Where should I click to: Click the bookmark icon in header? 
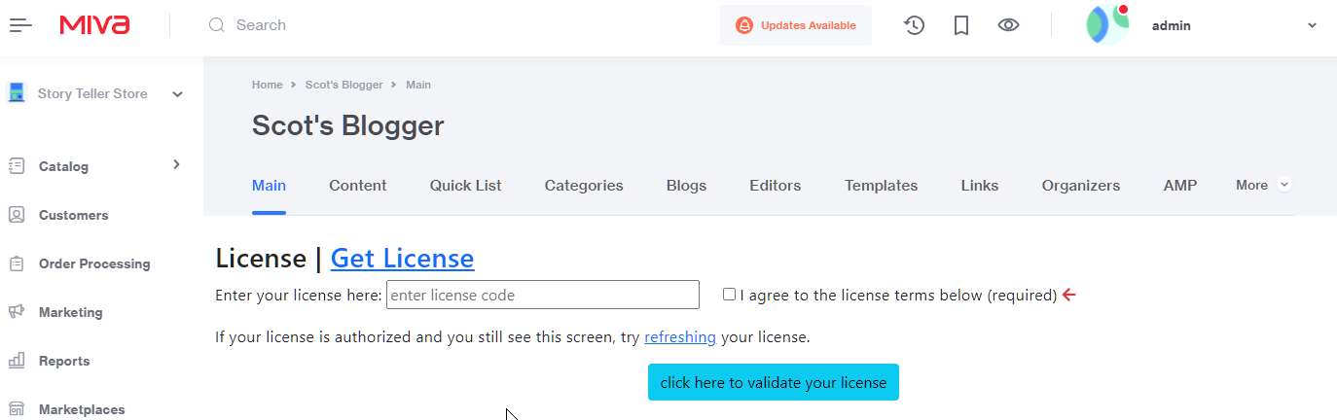click(961, 25)
